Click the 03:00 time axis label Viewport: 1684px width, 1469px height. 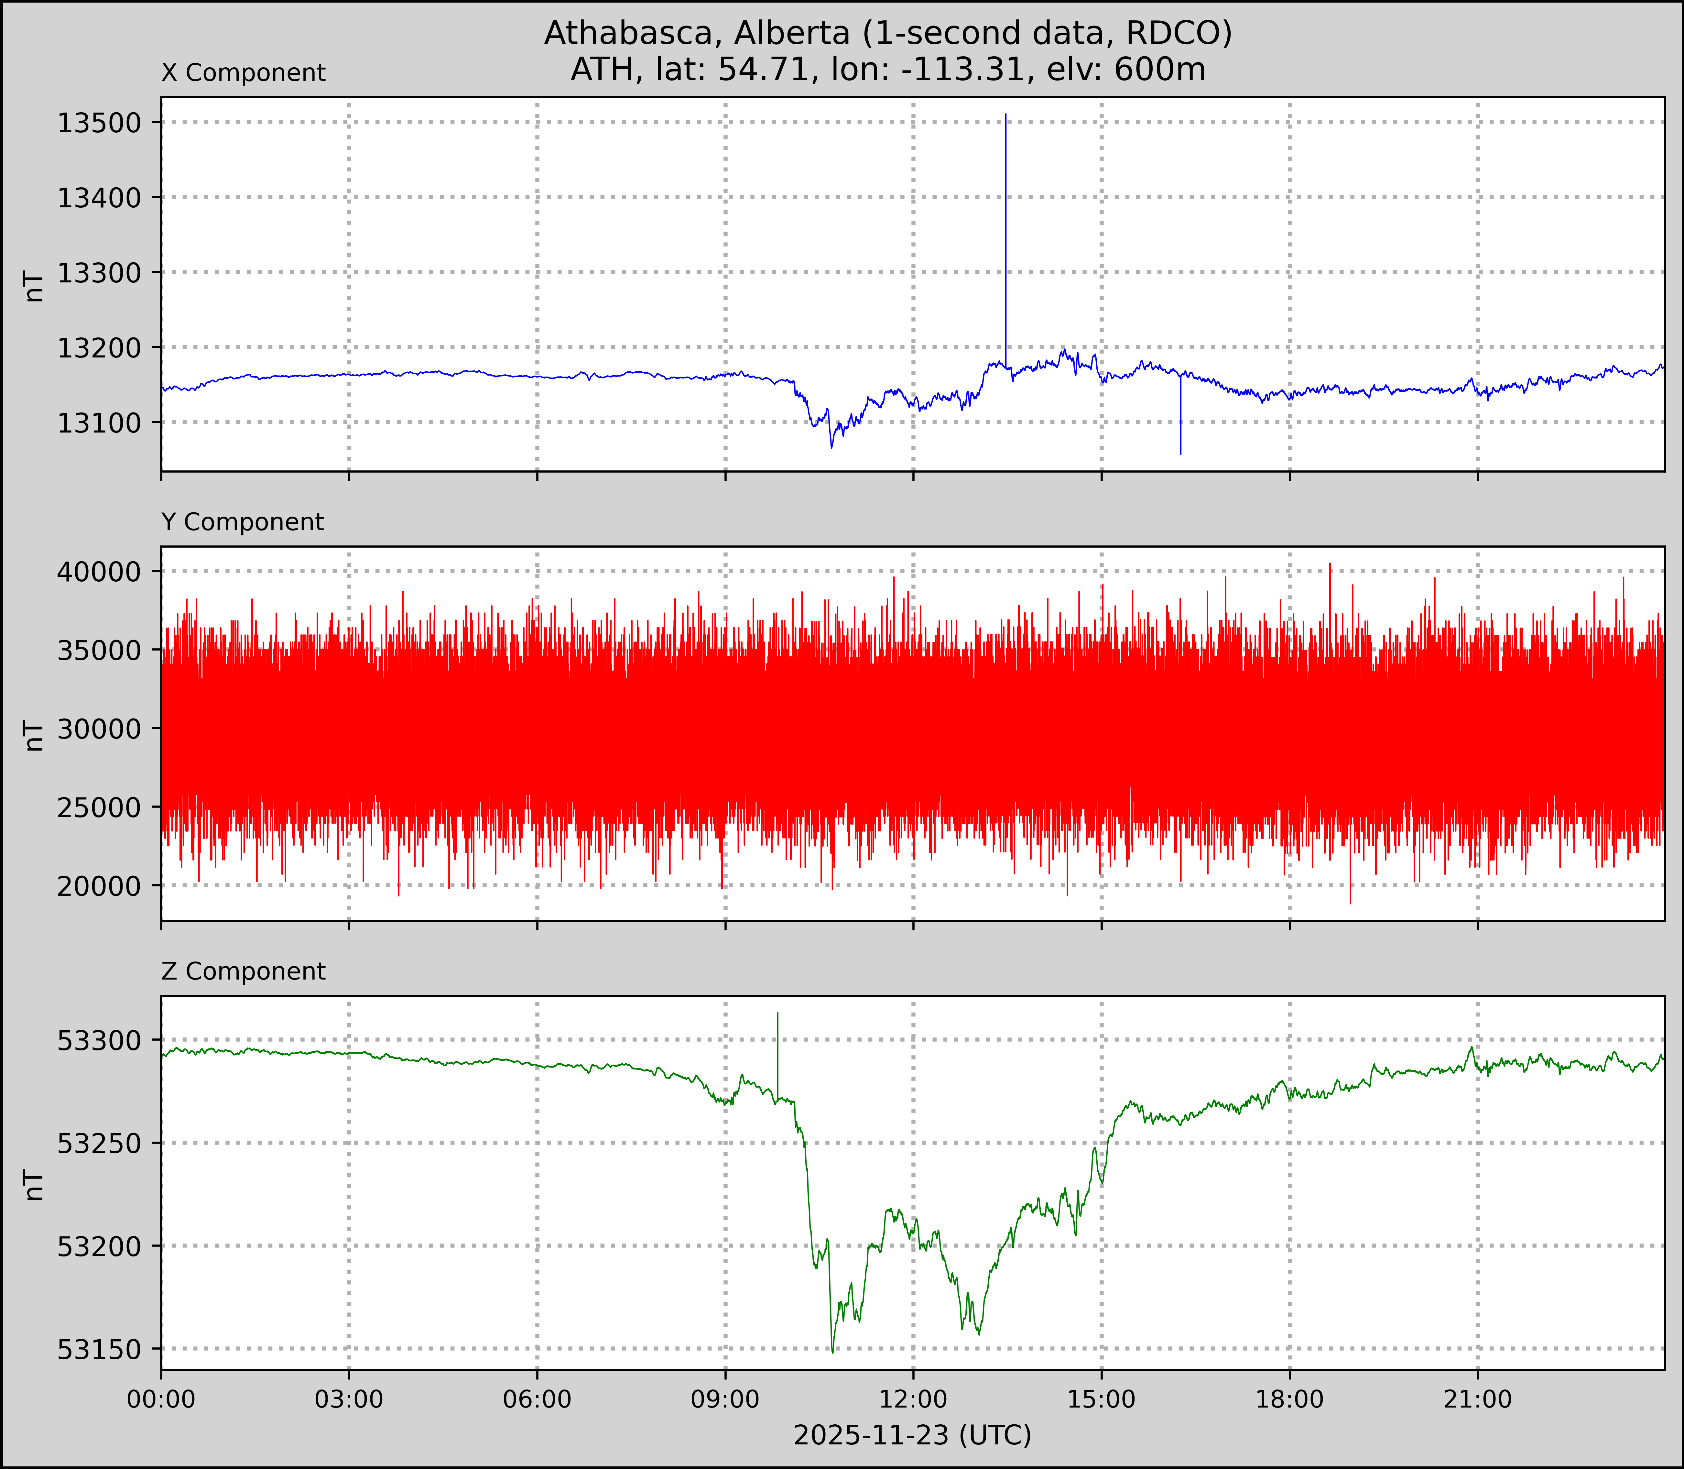[x=349, y=1399]
